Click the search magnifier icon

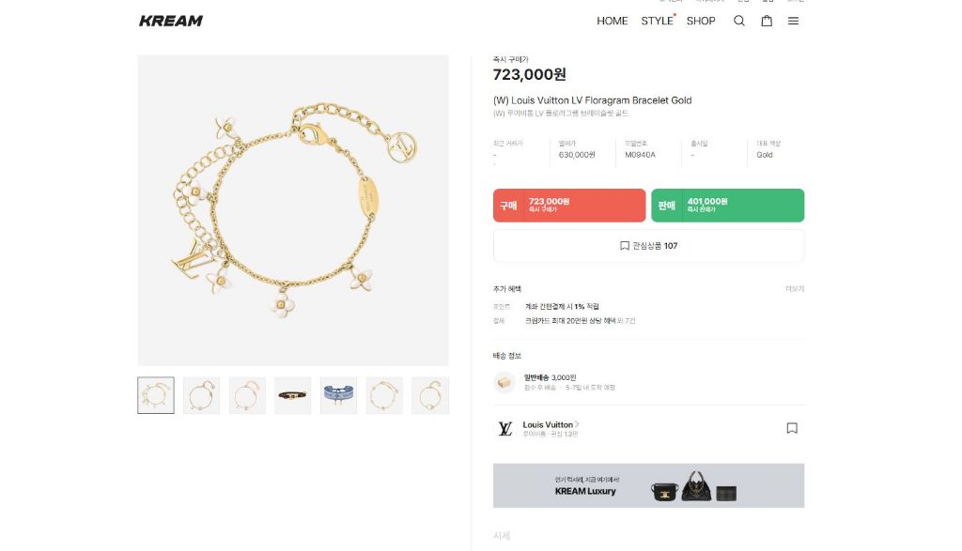pos(739,21)
